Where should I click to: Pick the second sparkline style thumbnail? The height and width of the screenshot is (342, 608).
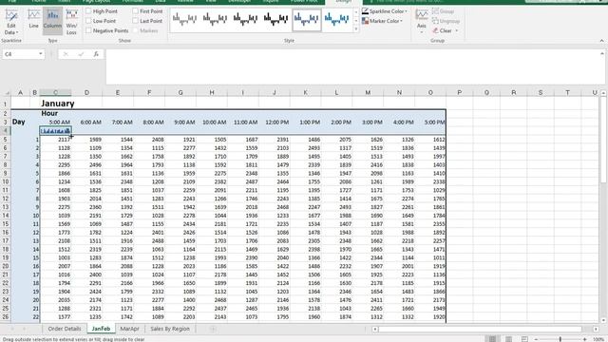click(215, 19)
